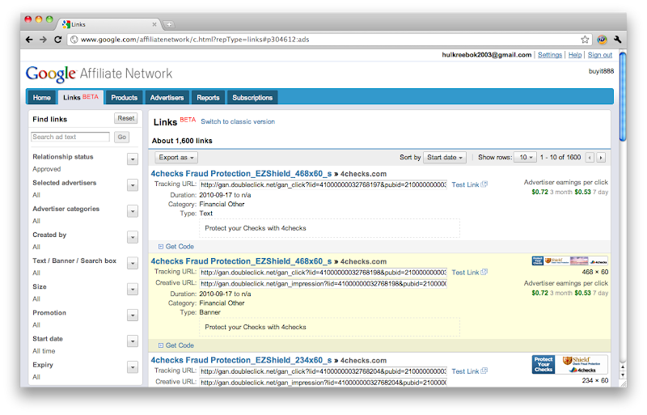Bookmark page with the star icon
The height and width of the screenshot is (415, 647).
click(585, 40)
